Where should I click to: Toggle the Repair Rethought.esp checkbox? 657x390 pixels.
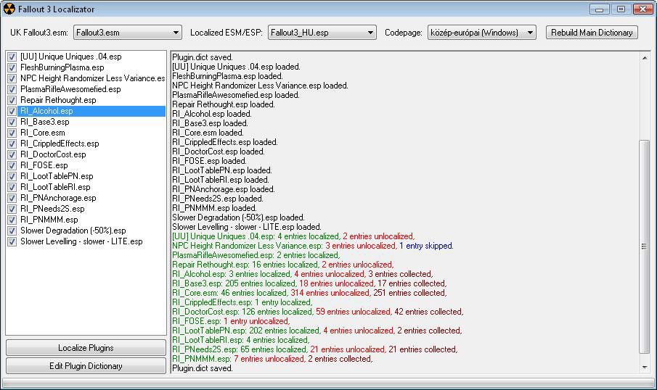[12, 100]
